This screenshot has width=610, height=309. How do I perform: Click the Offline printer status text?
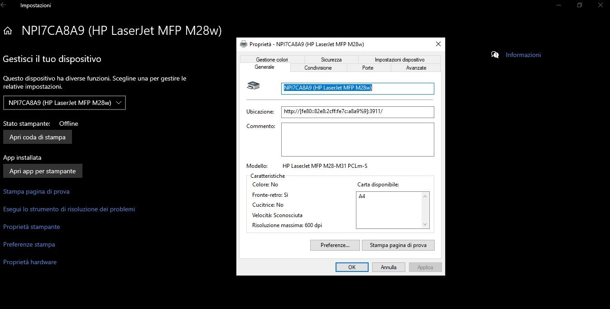69,124
